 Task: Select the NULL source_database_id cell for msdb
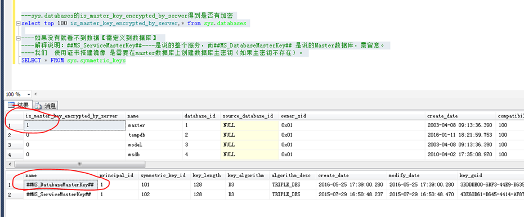pos(250,155)
